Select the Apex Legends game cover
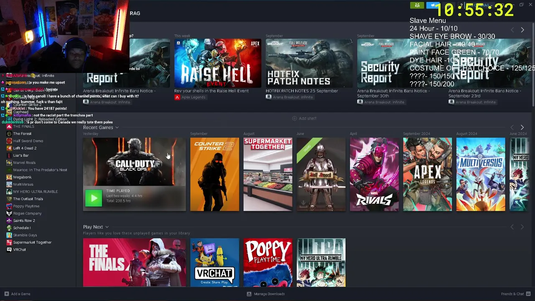Viewport: 535px width, 301px height. (427, 174)
